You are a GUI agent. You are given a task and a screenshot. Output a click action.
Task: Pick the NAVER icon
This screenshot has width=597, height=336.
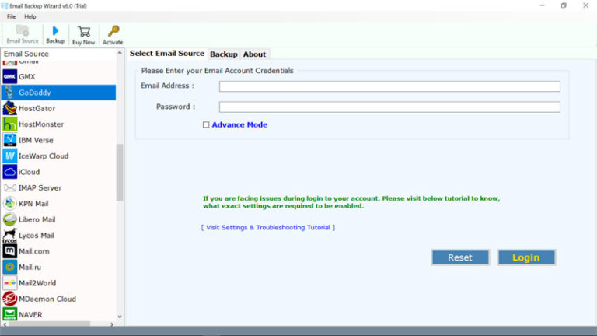tap(10, 315)
